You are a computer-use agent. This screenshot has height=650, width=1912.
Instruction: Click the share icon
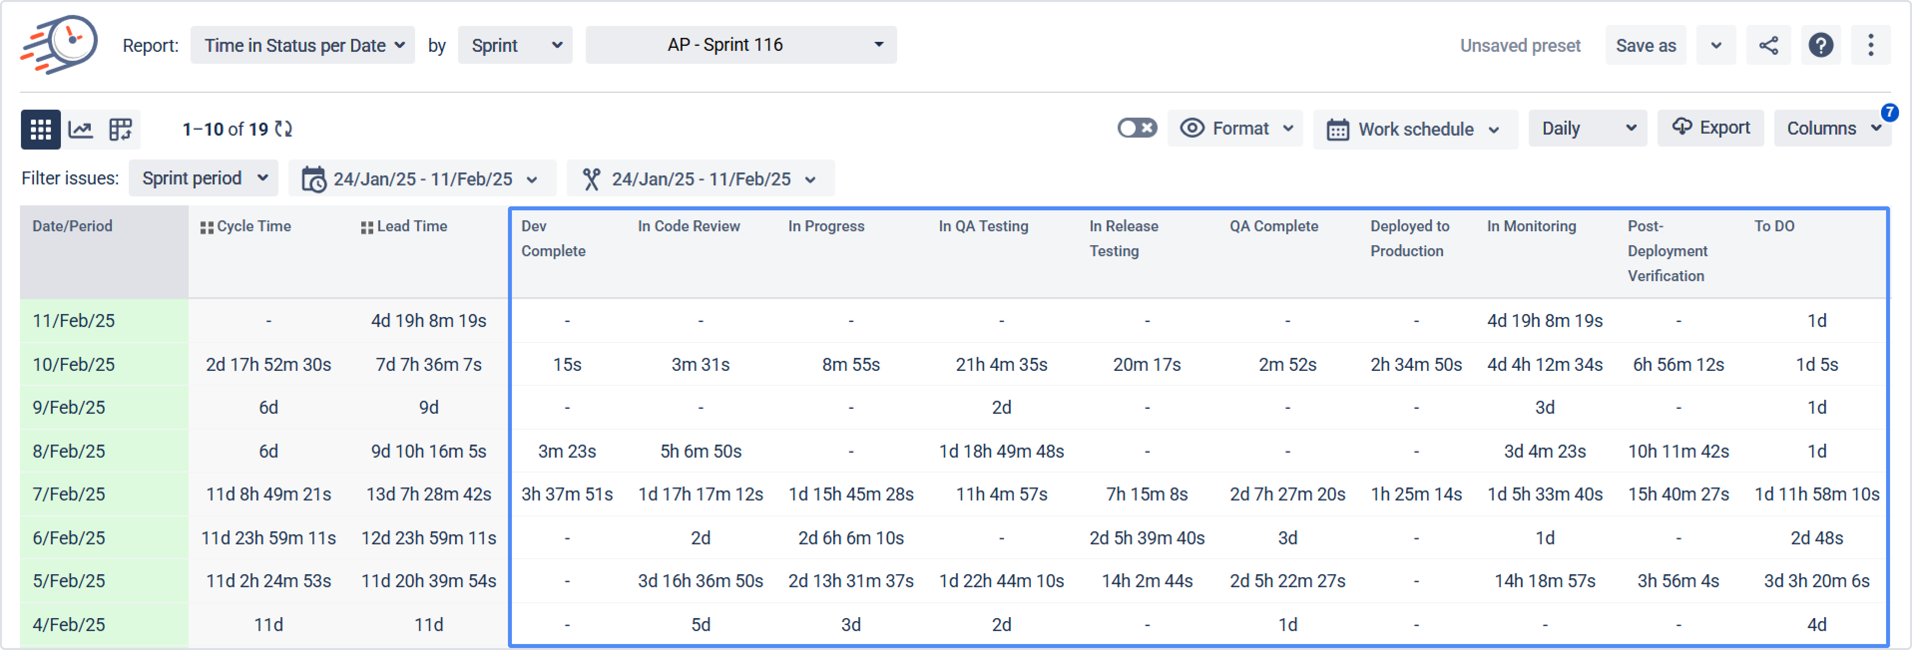coord(1768,45)
